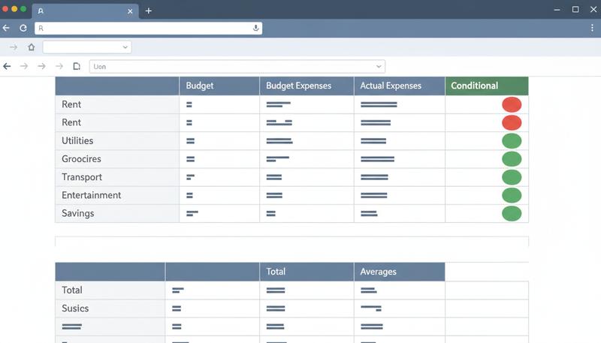Select the active browser tab

coord(85,11)
